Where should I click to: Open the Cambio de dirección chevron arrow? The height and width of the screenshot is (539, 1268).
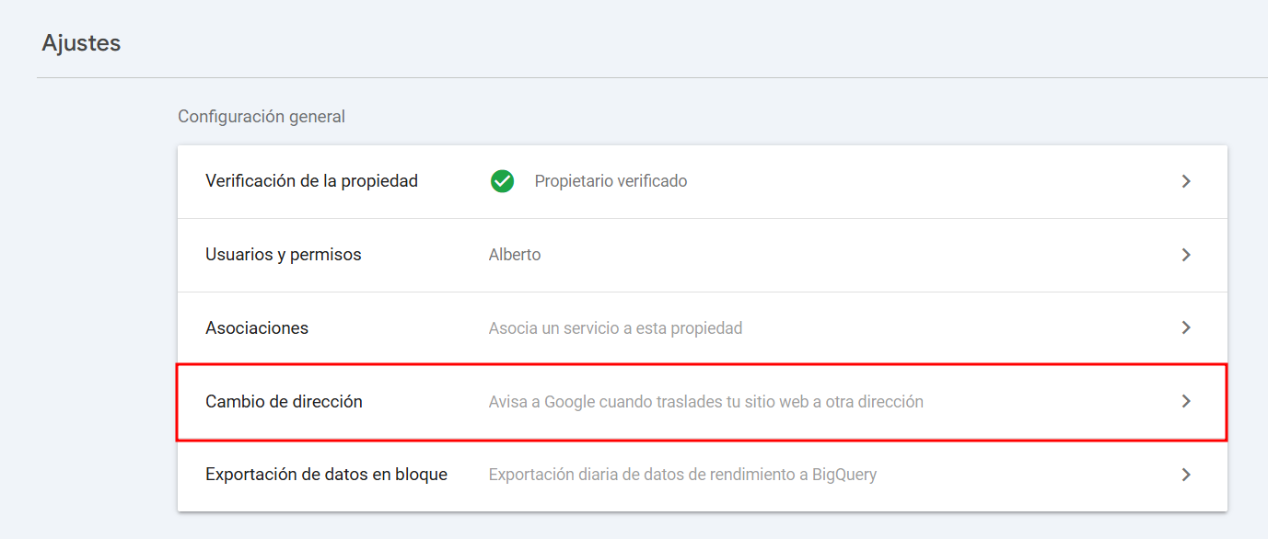pyautogui.click(x=1186, y=402)
